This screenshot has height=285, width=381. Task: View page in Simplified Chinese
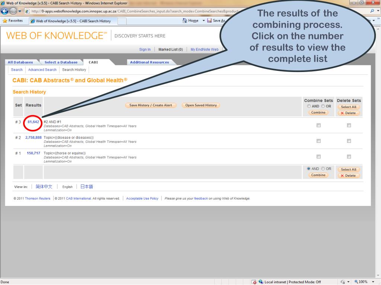tap(44, 187)
